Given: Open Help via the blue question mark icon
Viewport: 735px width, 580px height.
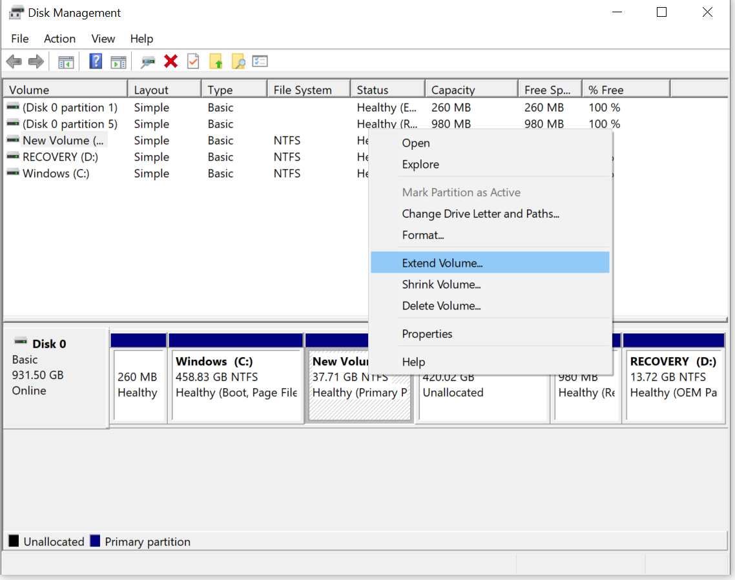Looking at the screenshot, I should 94,61.
